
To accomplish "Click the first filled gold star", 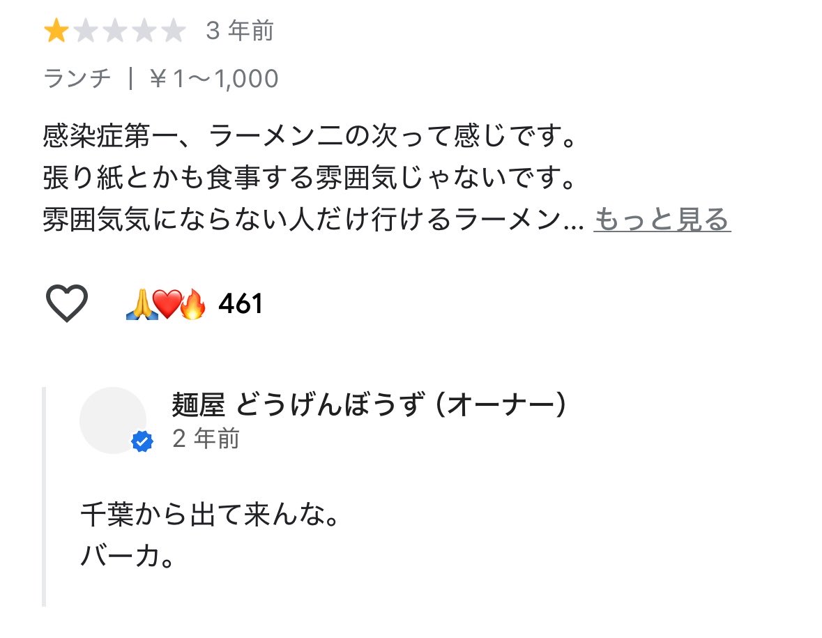I will 56,31.
